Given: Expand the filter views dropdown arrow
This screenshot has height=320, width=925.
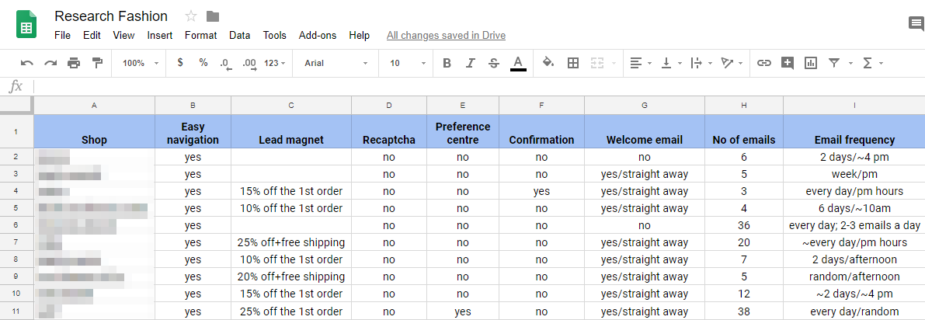Looking at the screenshot, I should pos(850,63).
